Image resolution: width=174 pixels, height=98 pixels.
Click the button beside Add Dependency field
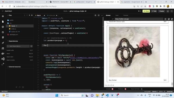click(32, 46)
